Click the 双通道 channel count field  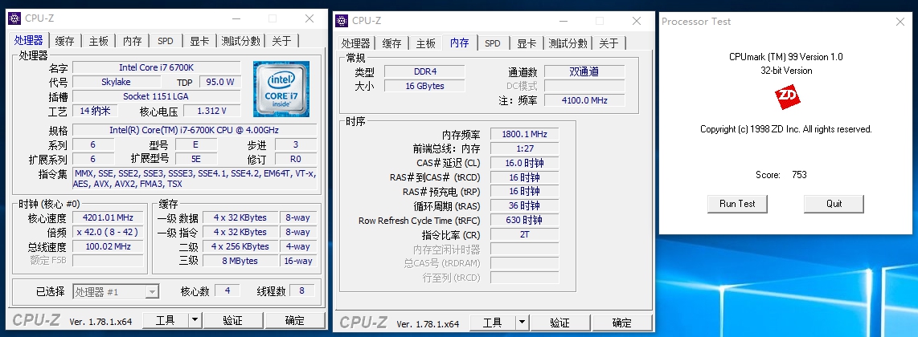click(x=584, y=72)
